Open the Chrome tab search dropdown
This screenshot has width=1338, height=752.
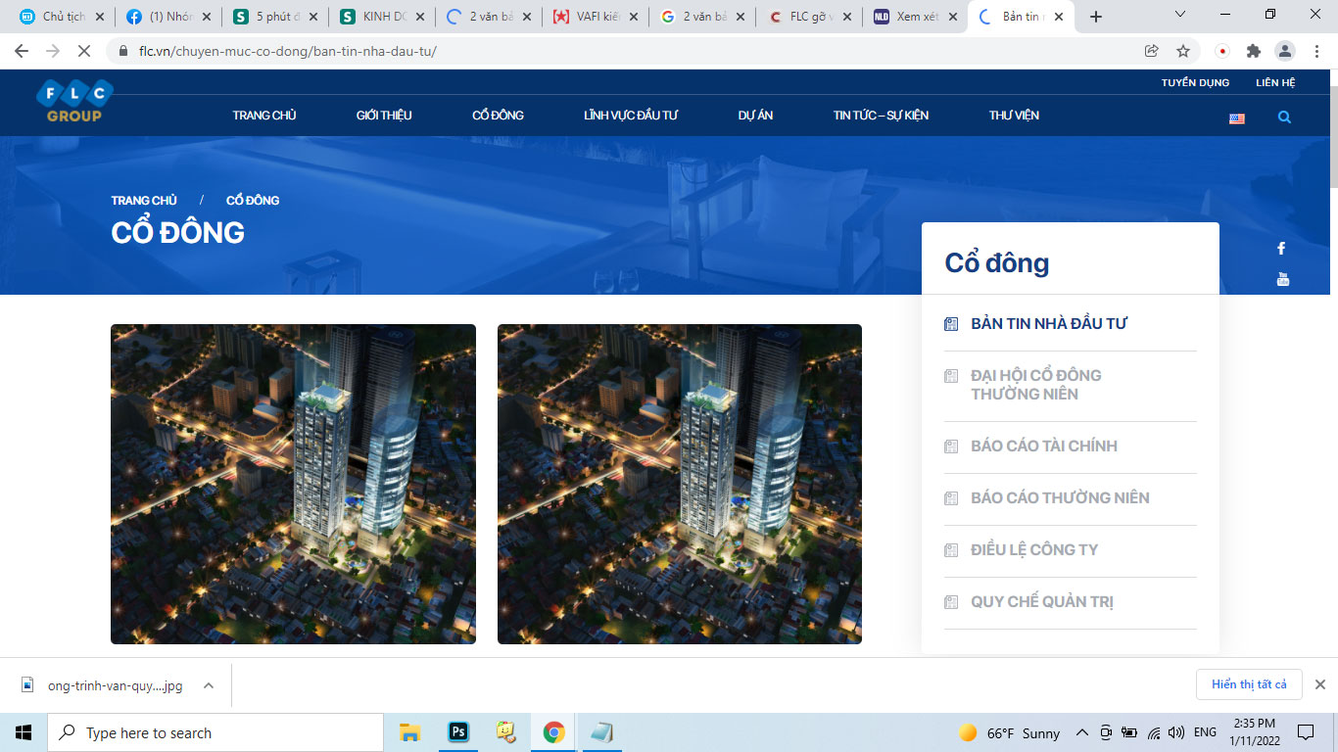1180,16
